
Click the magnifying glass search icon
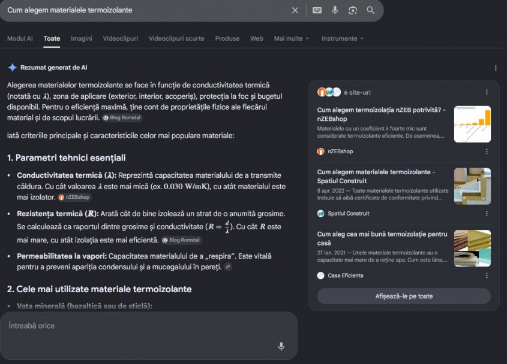click(371, 10)
